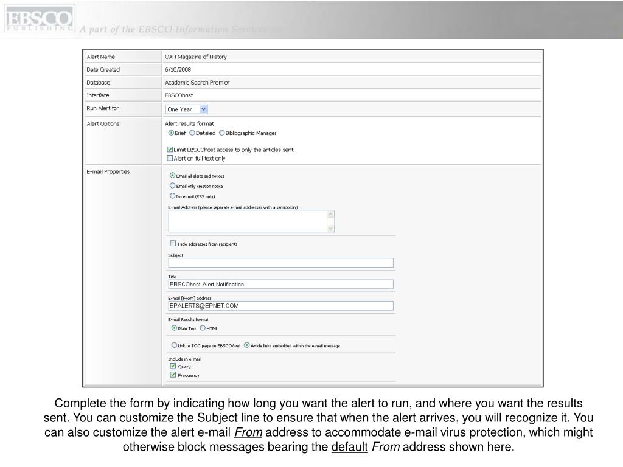The width and height of the screenshot is (623, 467).
Task: Select HTML e-mail results format
Action: 203,328
